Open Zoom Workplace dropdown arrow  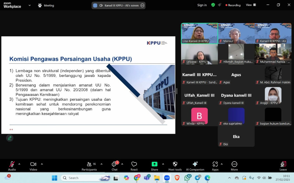[29, 5]
